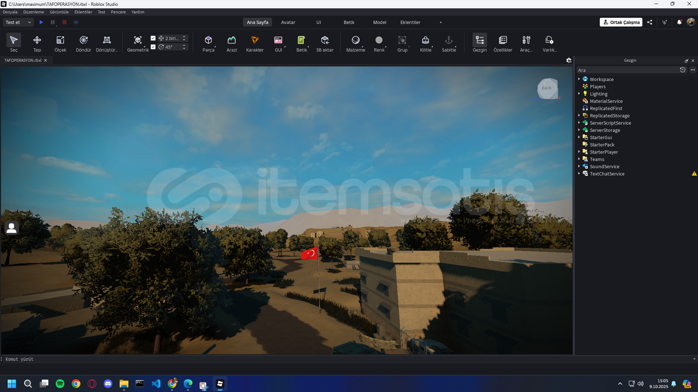
Task: Open the Windows Start menu
Action: [x=12, y=384]
